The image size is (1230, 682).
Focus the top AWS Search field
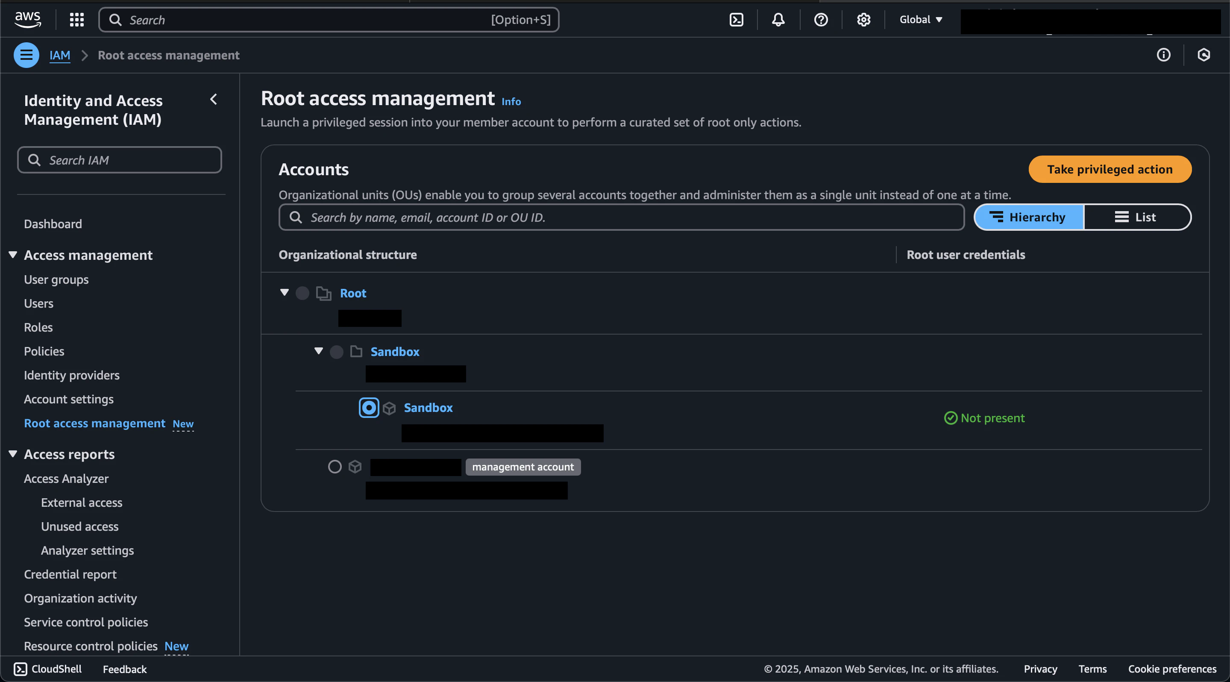tap(329, 20)
